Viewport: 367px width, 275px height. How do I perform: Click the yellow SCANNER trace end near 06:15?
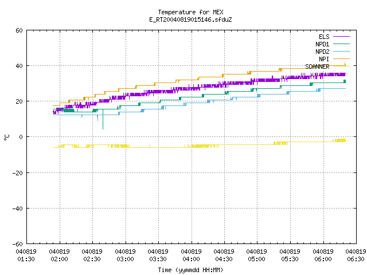point(339,140)
